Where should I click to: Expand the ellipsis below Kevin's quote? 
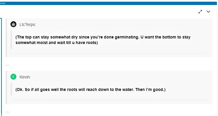click(8, 112)
